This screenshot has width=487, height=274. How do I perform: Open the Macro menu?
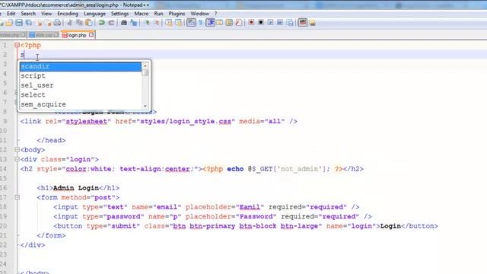pos(142,14)
